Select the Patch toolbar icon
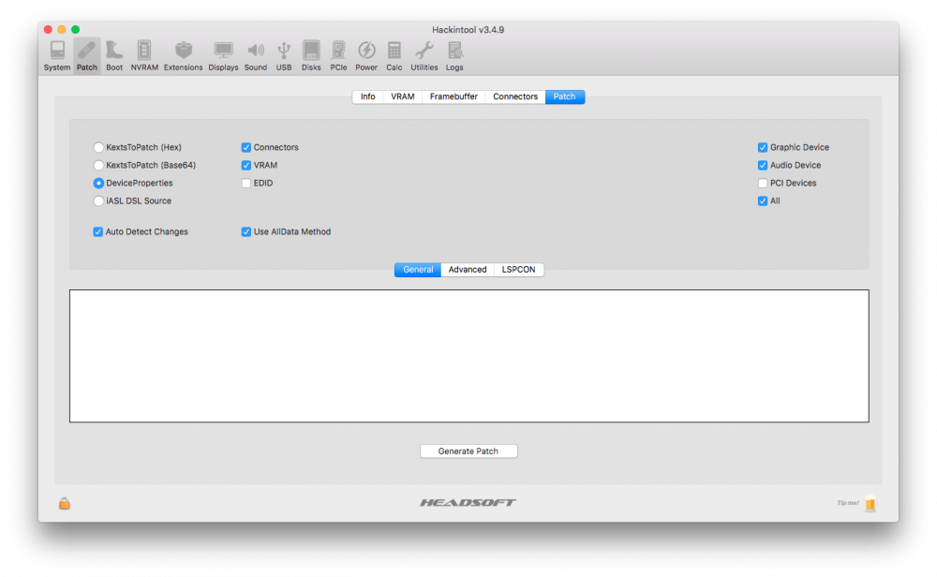The height and width of the screenshot is (577, 937). (86, 56)
